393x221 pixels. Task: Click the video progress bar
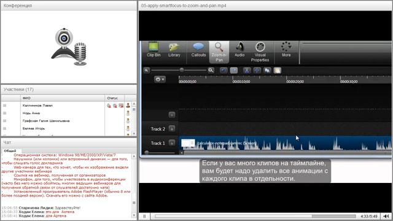(x=255, y=216)
